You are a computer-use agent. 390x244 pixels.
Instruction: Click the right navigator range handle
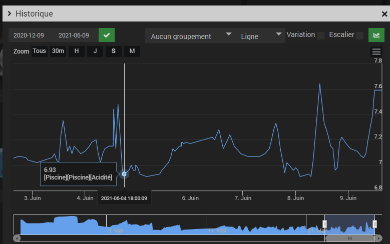tap(374, 224)
